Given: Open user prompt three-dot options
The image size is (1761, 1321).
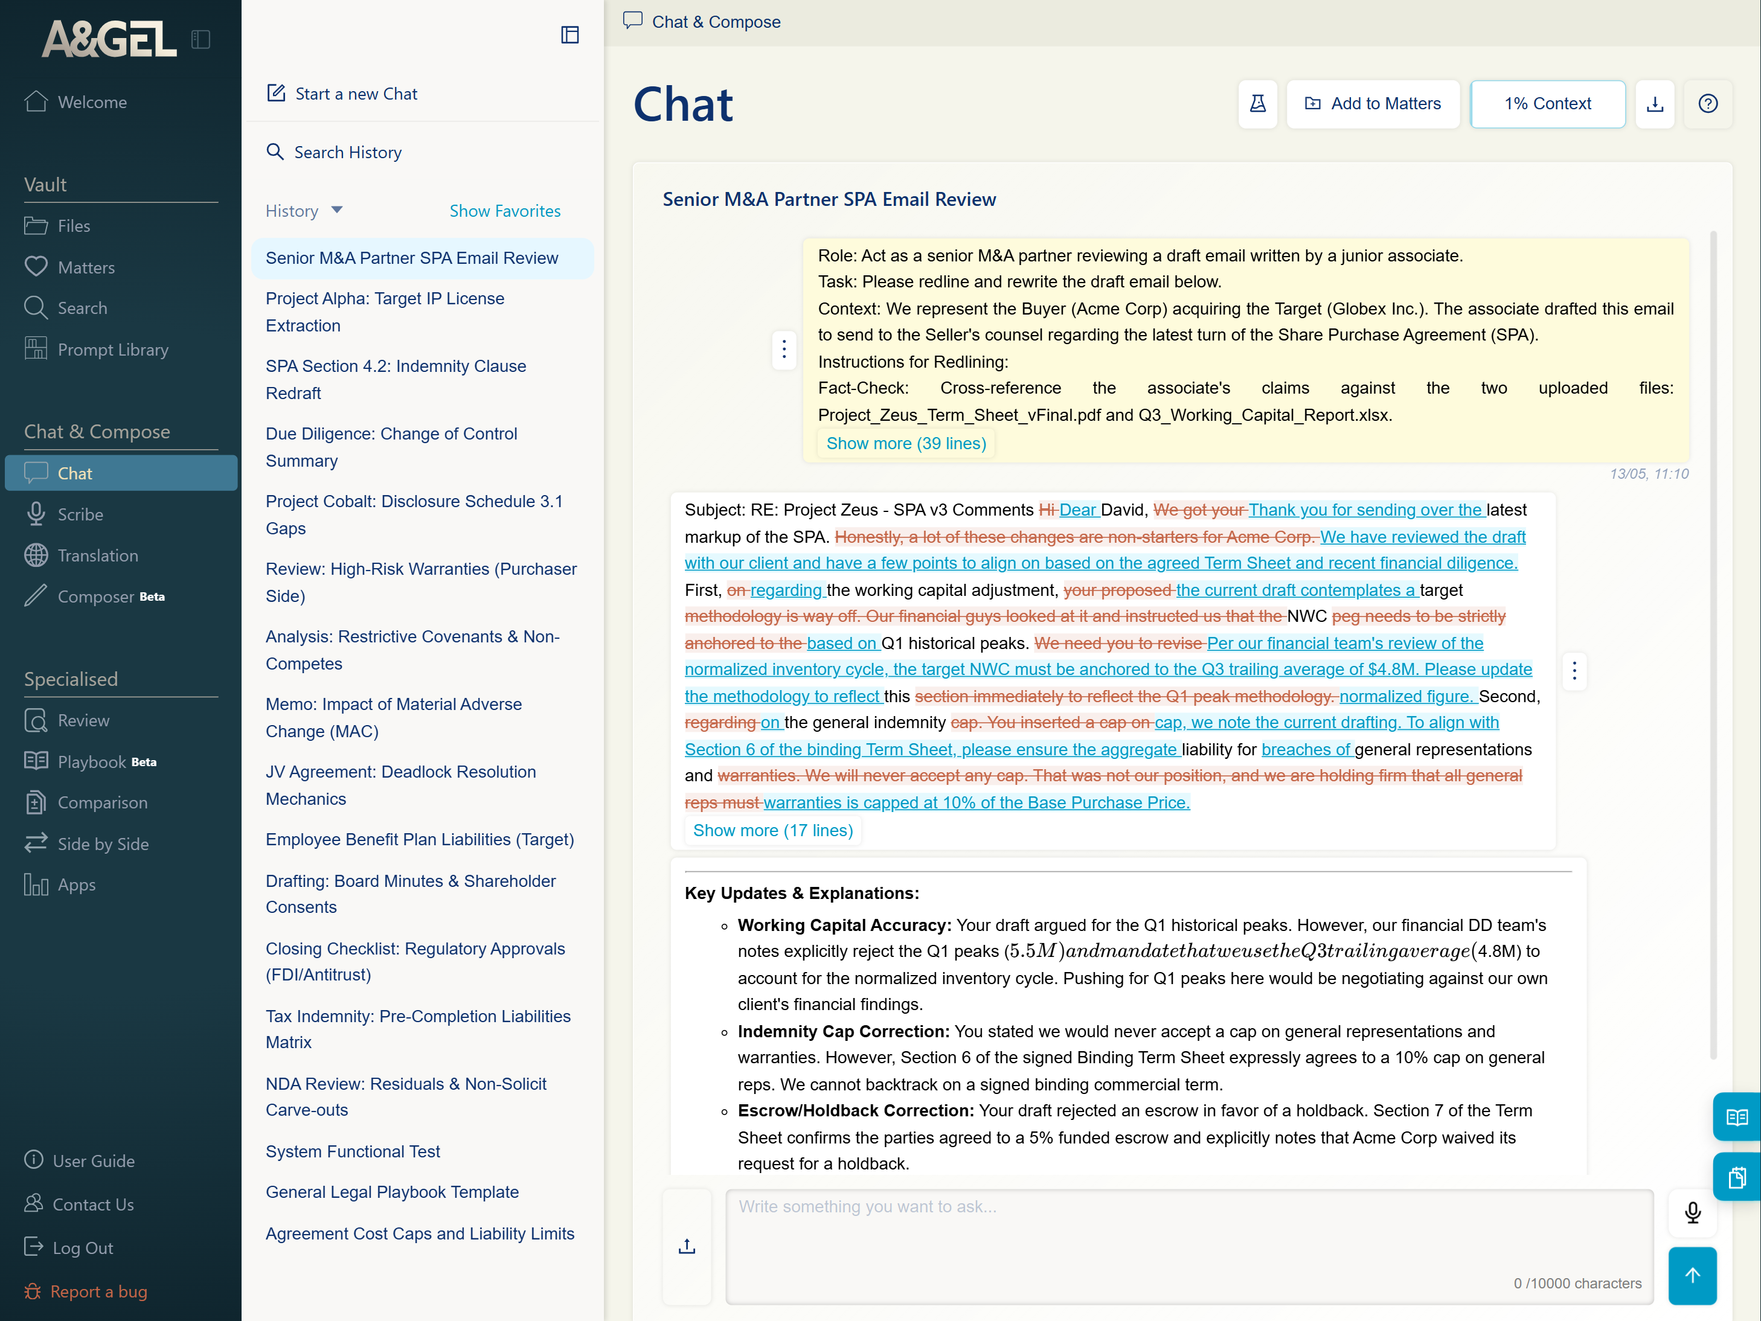Looking at the screenshot, I should tap(784, 350).
